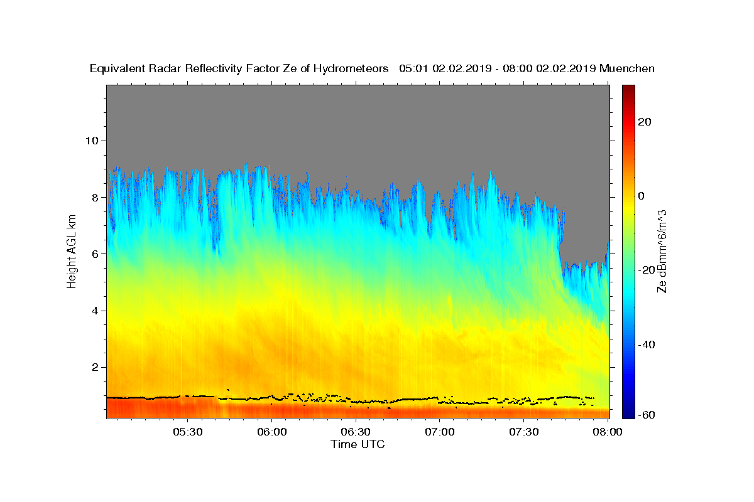Click the 08:00 time tick label
Viewport: 754px width, 502px height.
pos(608,432)
